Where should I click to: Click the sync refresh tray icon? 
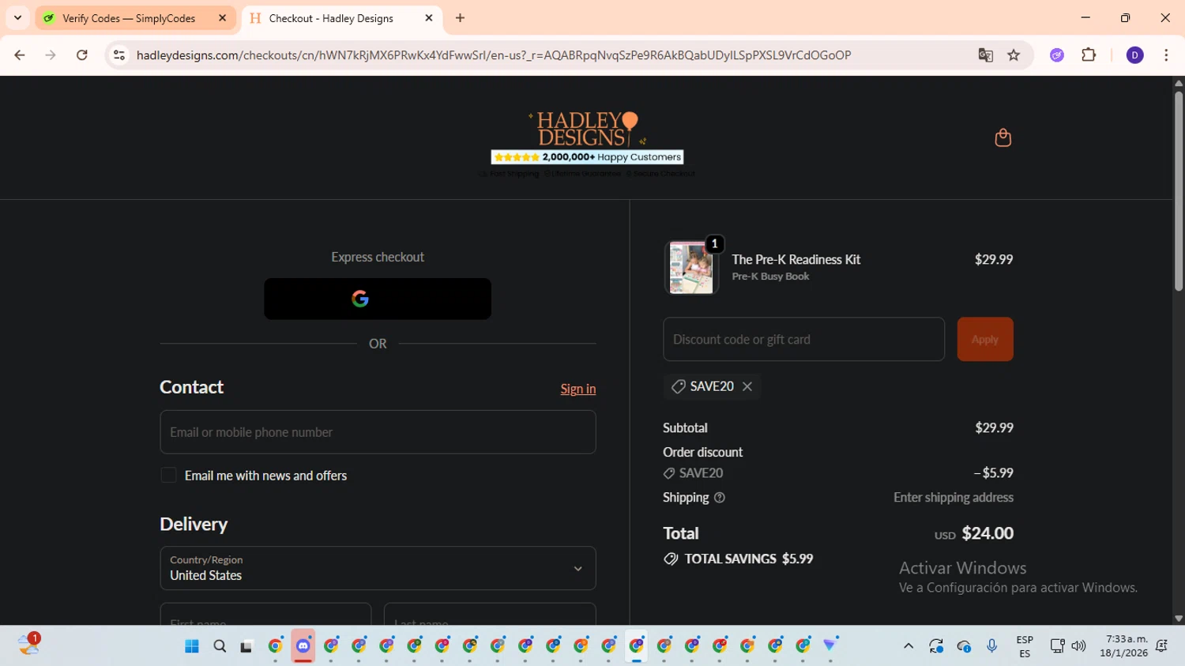point(936,646)
